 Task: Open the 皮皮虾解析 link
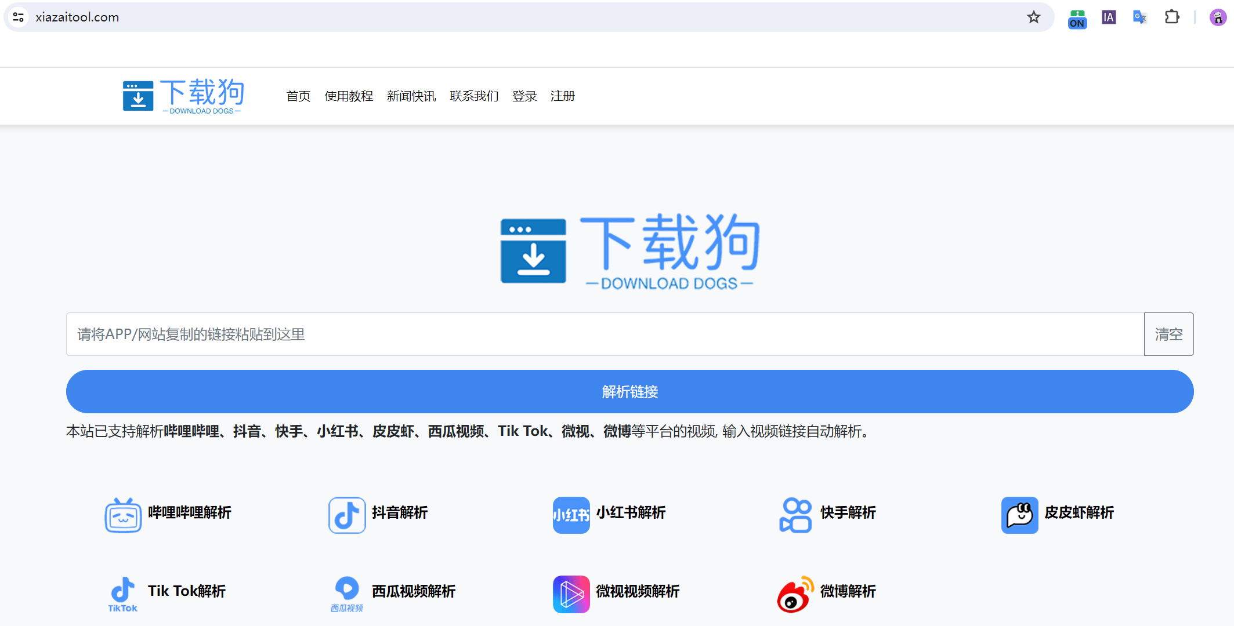(x=1079, y=512)
